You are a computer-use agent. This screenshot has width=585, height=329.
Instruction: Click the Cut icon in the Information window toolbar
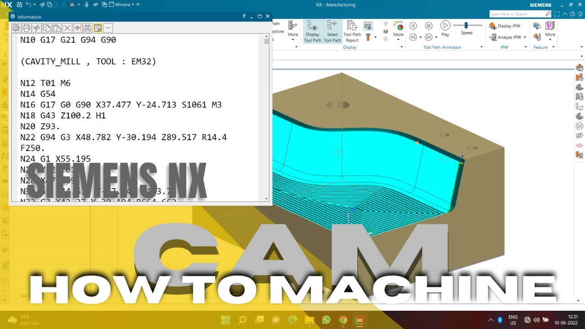(37, 28)
